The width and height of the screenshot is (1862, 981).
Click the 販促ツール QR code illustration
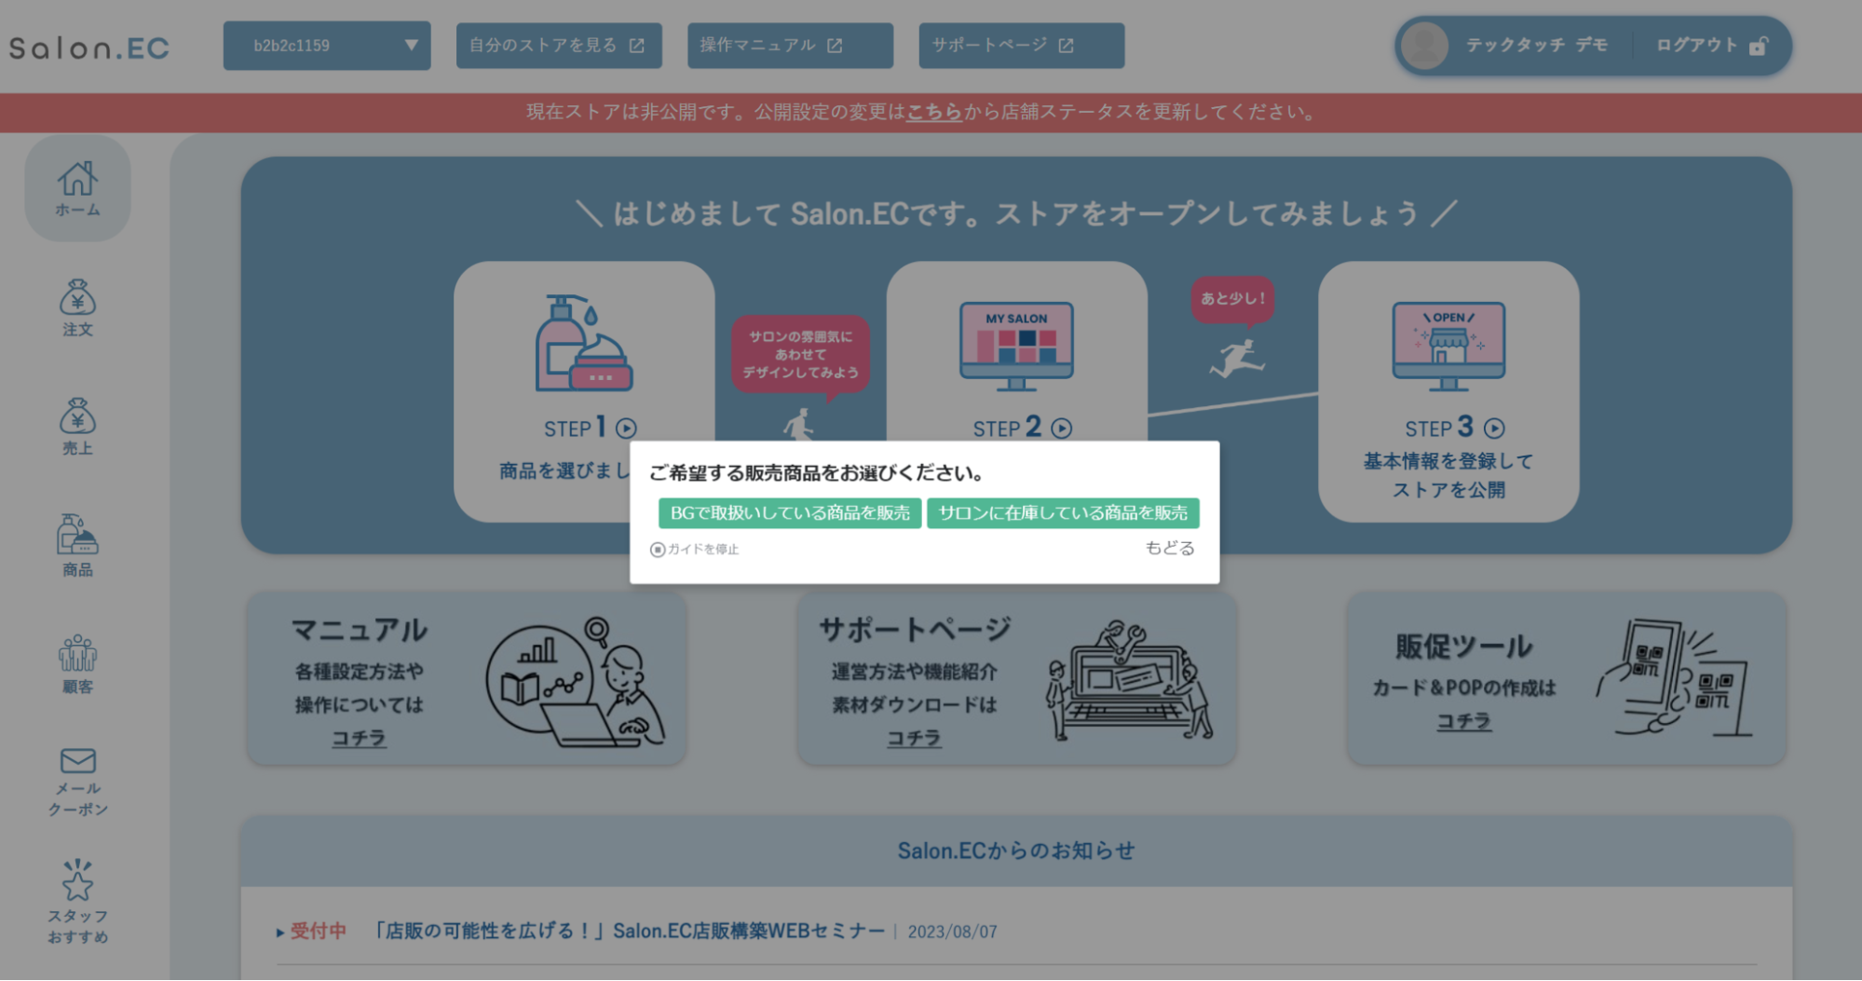click(x=1675, y=677)
